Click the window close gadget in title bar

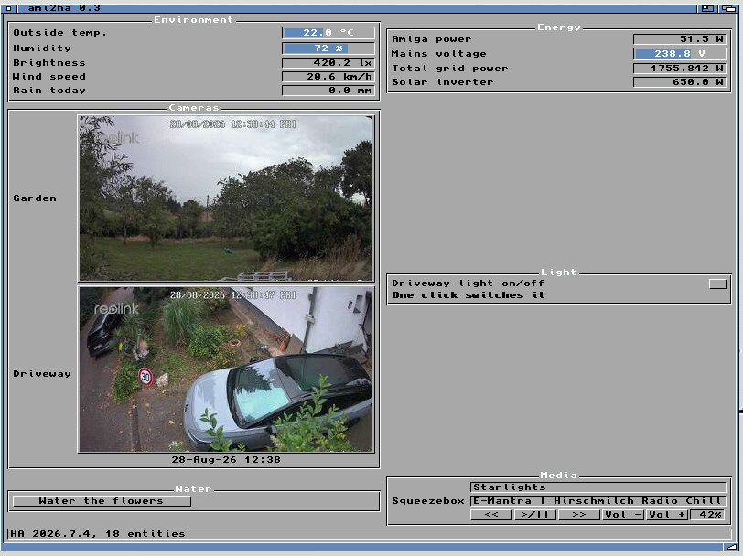pyautogui.click(x=8, y=8)
